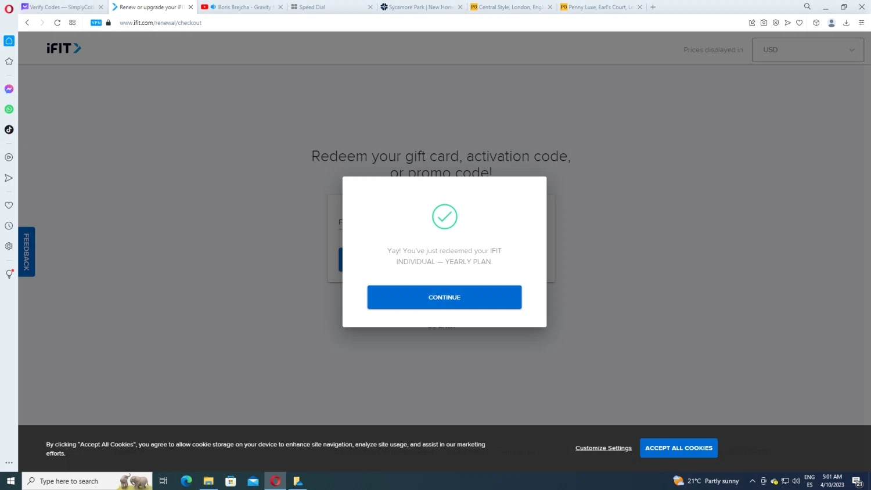This screenshot has height=490, width=871.
Task: Click the CONTINUE button in the dialog
Action: click(444, 297)
